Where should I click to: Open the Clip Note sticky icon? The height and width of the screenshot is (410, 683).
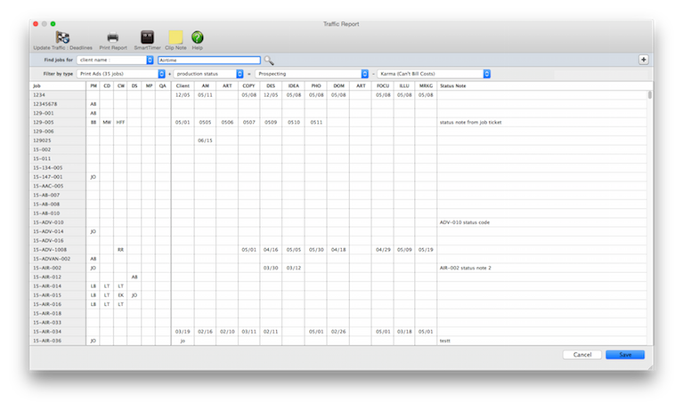click(x=175, y=37)
